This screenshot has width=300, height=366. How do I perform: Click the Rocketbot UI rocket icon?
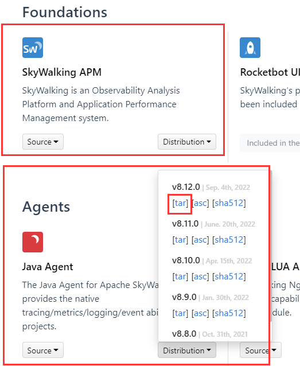pos(250,48)
